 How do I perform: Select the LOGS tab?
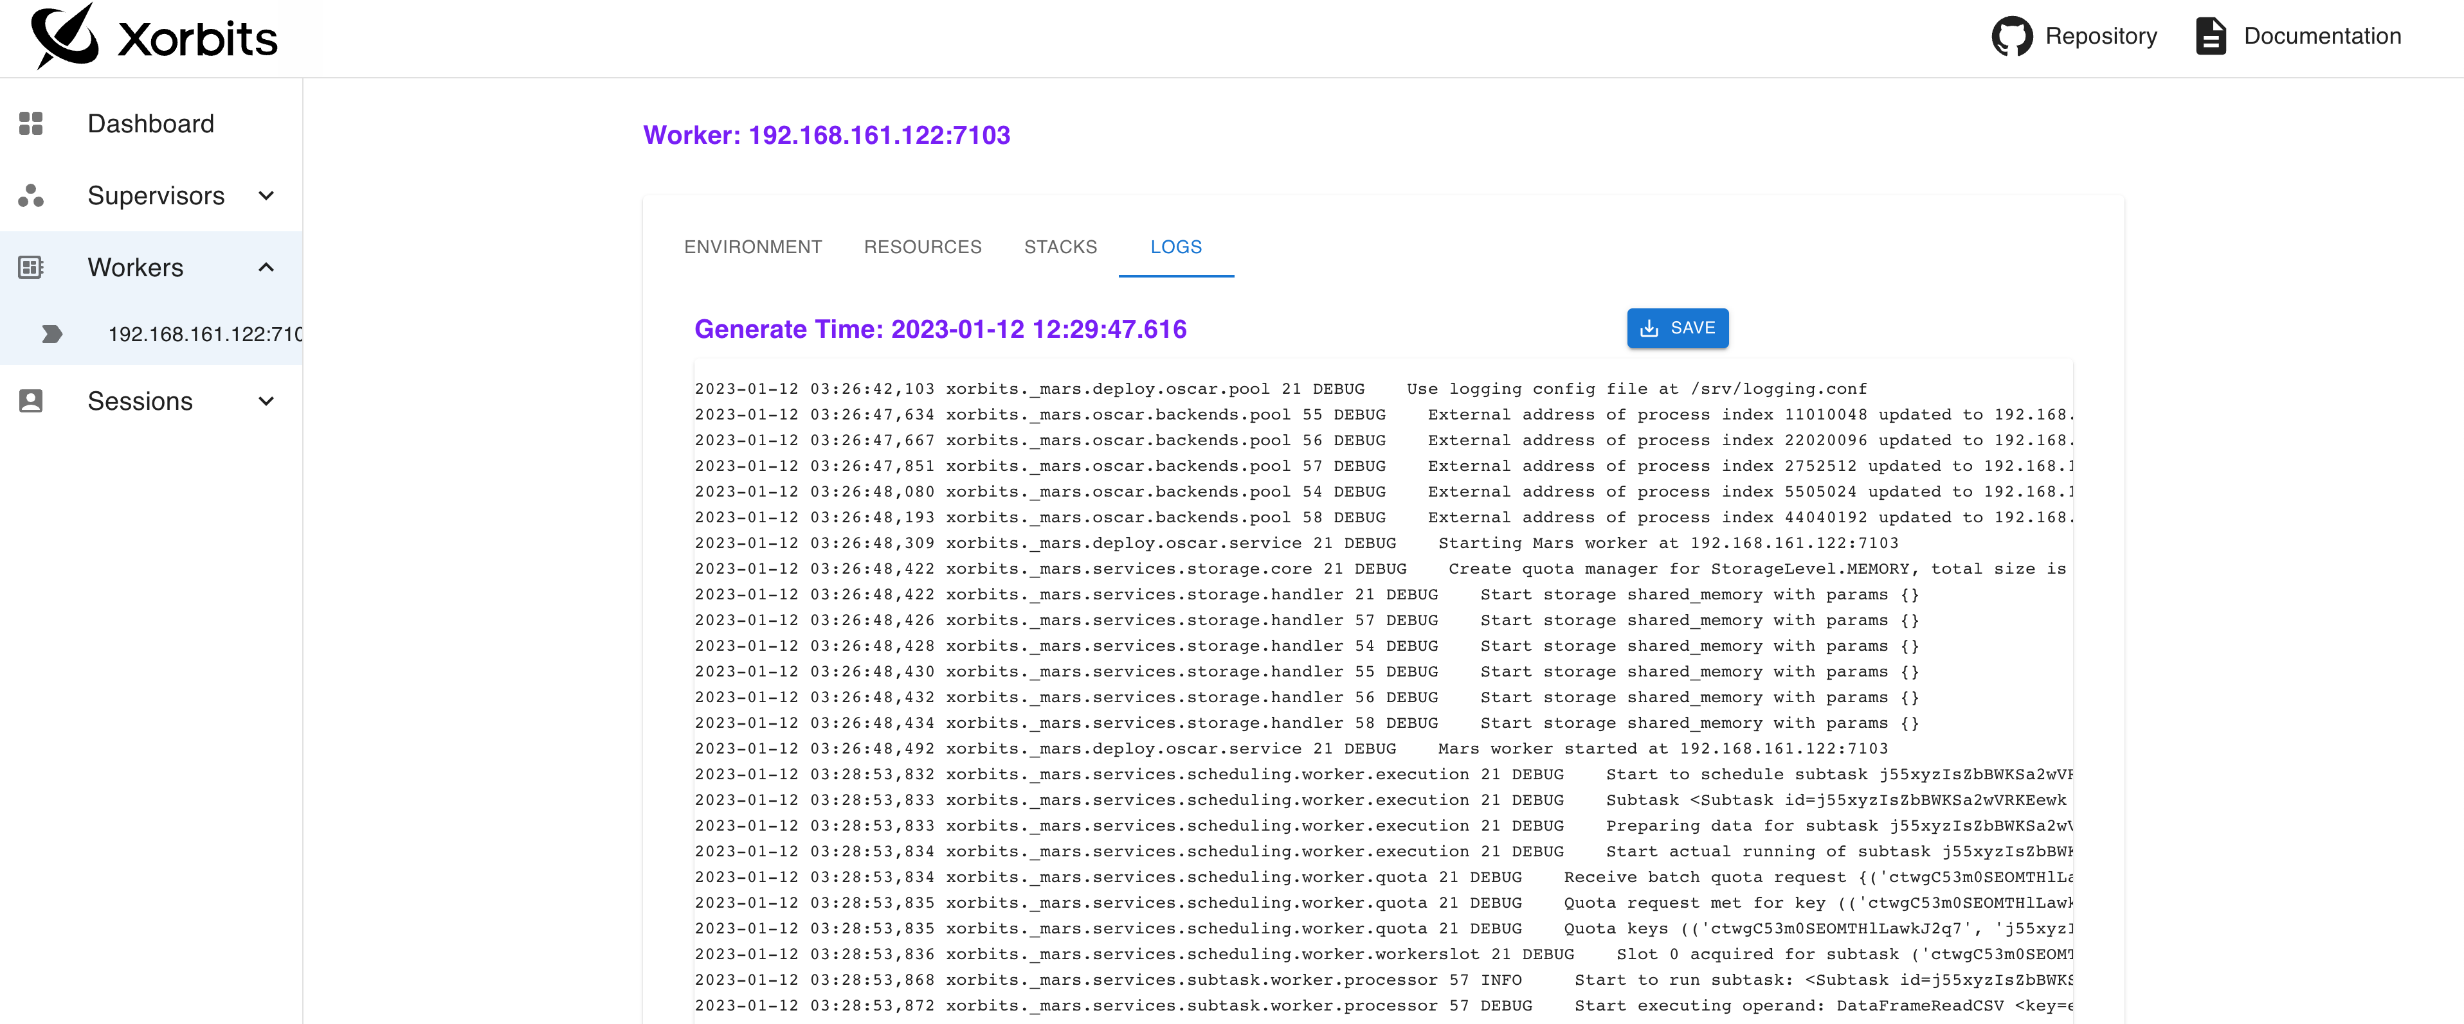(x=1175, y=247)
